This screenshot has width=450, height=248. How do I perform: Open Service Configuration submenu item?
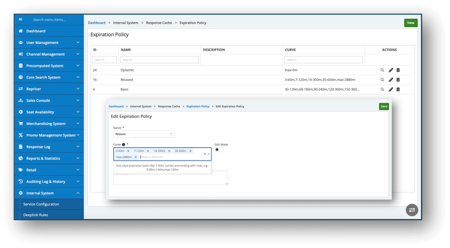pos(41,204)
